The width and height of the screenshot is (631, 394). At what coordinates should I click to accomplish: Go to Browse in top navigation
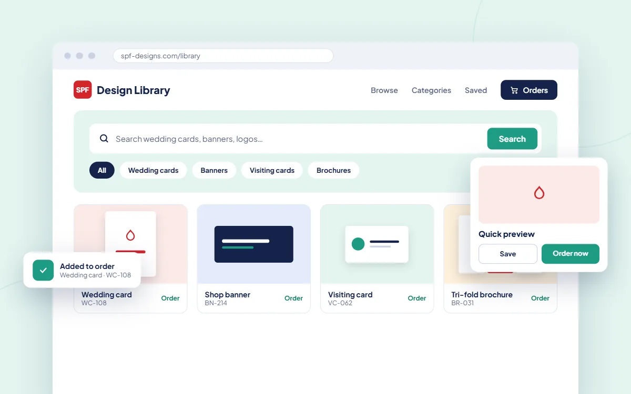[384, 90]
